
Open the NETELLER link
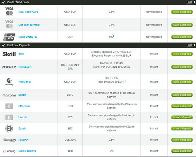coord(25,67)
